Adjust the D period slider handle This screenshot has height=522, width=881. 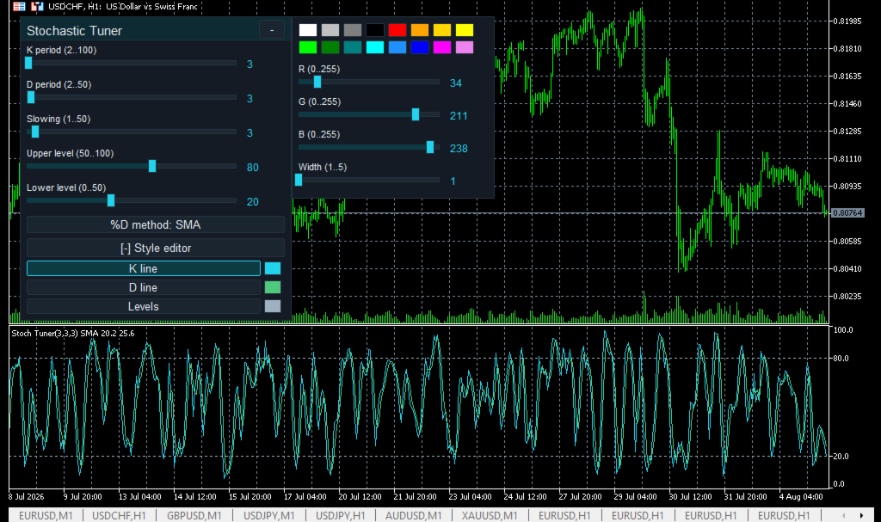pos(32,97)
